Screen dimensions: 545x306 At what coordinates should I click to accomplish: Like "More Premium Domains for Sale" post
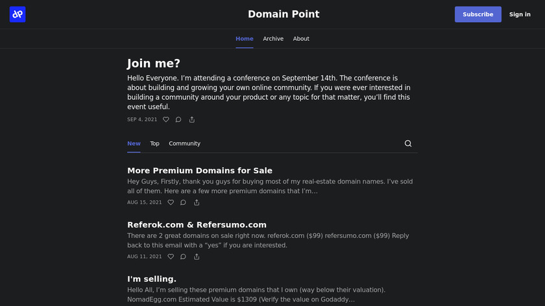[x=171, y=202]
